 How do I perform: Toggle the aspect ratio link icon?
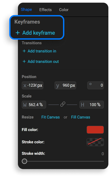[63, 104]
